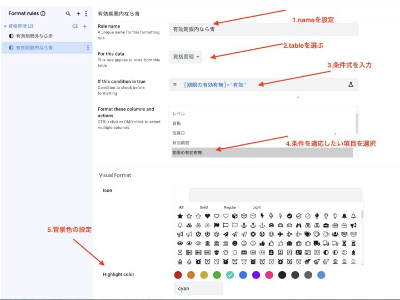Switch icon filter to Light tab
Viewport: 400px width, 300px height.
pos(256,207)
